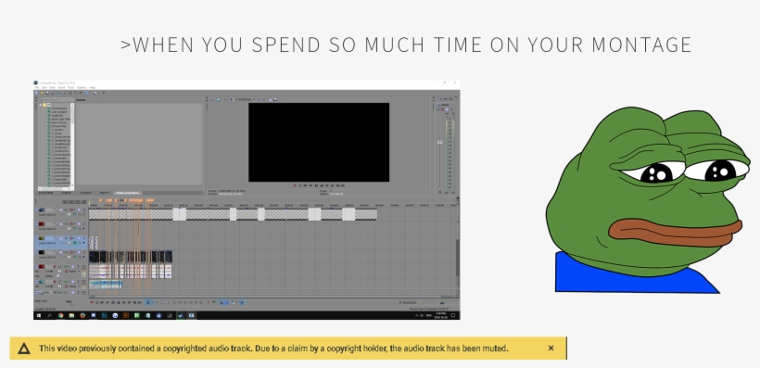This screenshot has width=760, height=368.
Task: Open the Windows Start menu
Action: click(x=39, y=316)
